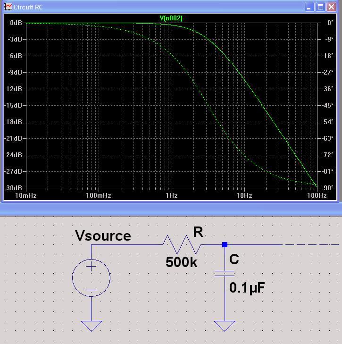Close the Circuit RC plot window

(x=331, y=7)
